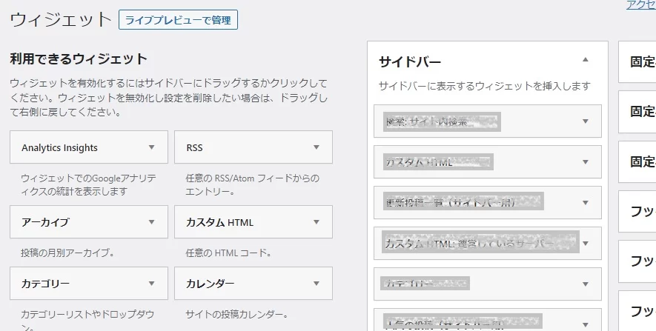Expand カスタム HTML: 運営しているサーバー widget arrow
The image size is (656, 331).
586,243
